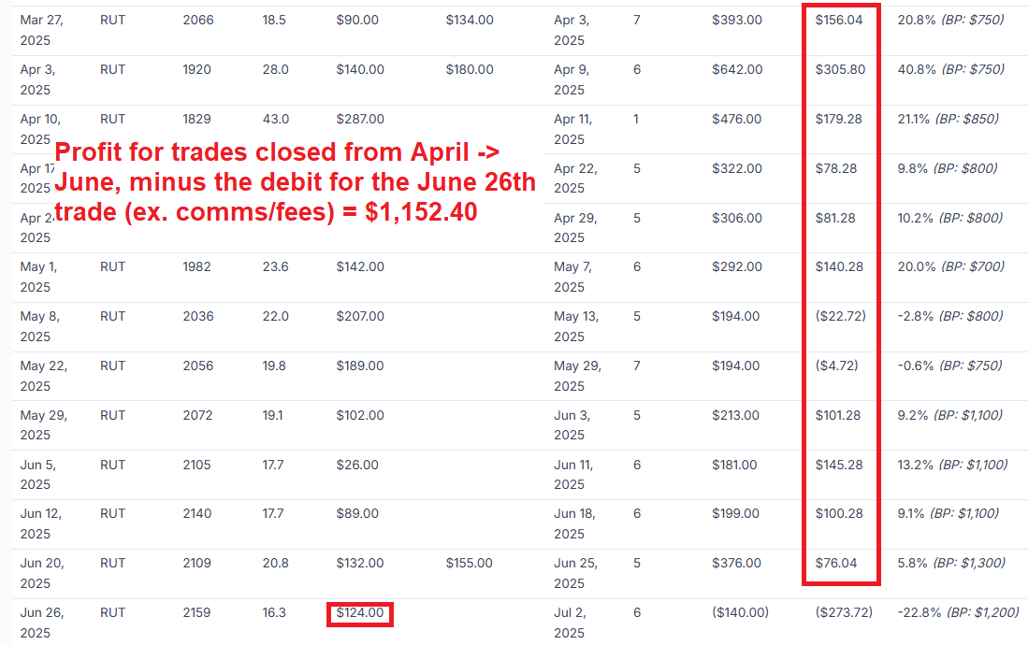The image size is (1028, 645).
Task: Select the -22.8% (BP: $1,200) return cell
Action: [x=958, y=612]
